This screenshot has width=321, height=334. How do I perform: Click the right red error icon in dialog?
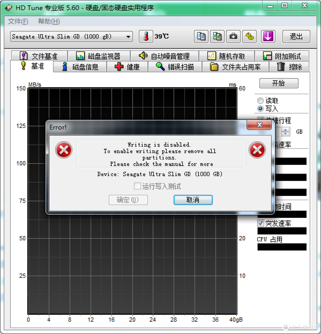[x=257, y=150]
